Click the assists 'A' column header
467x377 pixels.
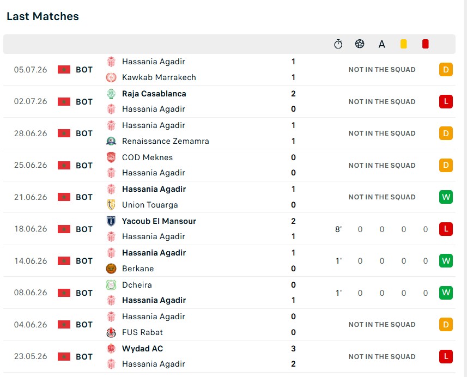pos(382,44)
